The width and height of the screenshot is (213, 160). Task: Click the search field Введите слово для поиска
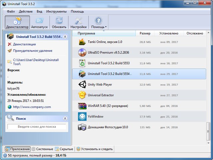37,127
